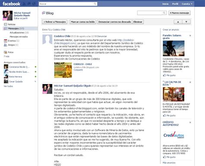
Task: Open the LA CALMA DE RITA ad title
Action: pyautogui.click(x=172, y=83)
